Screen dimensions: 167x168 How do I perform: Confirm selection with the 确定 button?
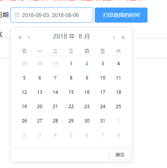[x=120, y=155]
